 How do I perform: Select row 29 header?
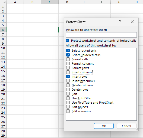pos(3,136)
